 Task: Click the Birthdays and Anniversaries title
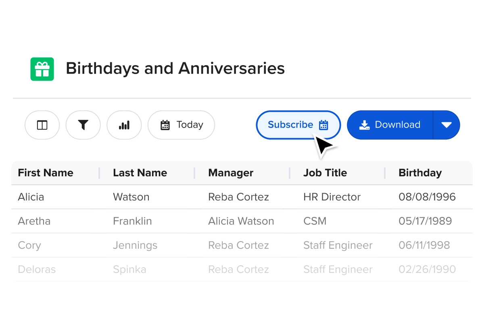click(175, 68)
